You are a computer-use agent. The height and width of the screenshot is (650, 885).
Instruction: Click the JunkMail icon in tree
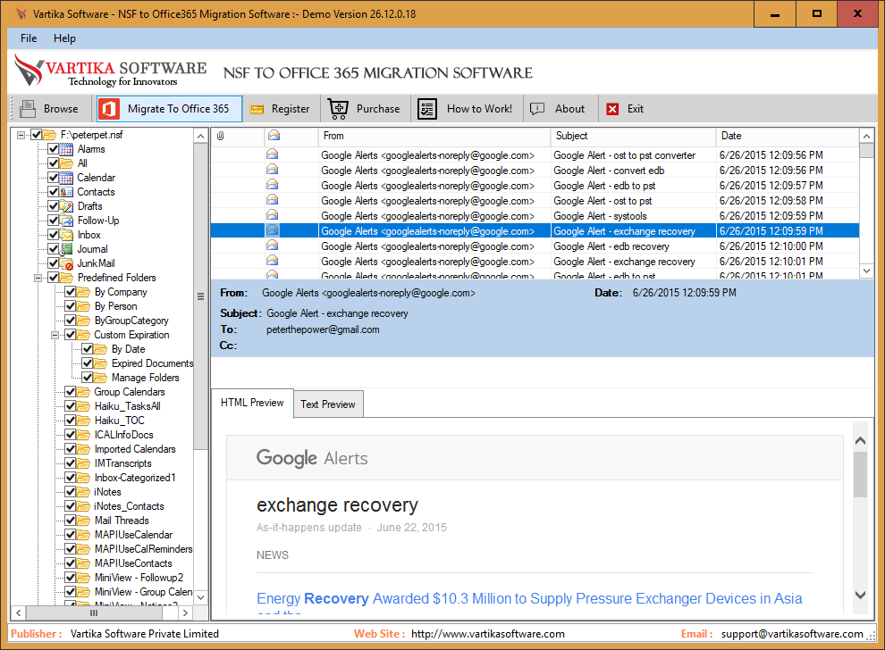tap(67, 263)
